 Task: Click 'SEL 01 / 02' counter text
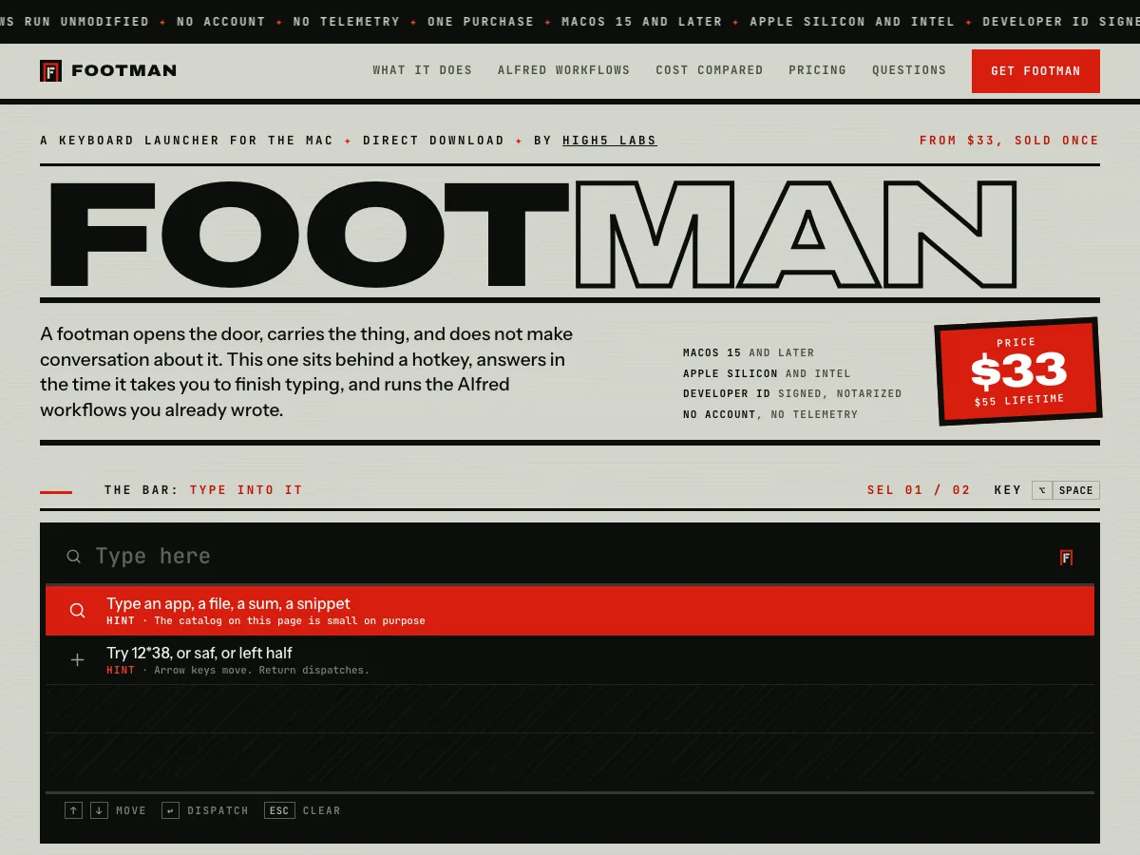[919, 490]
